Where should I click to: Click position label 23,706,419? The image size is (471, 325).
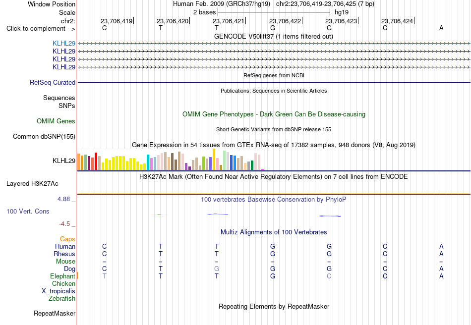tap(117, 21)
